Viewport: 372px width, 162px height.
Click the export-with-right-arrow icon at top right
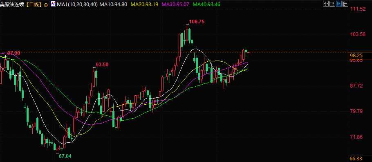(346, 3)
